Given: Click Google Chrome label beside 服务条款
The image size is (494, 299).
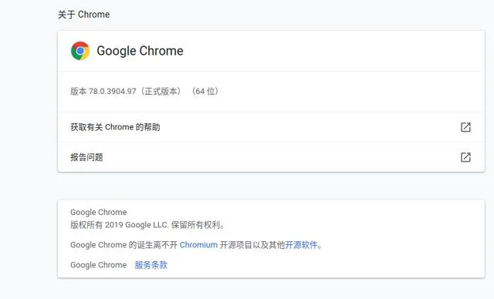Looking at the screenshot, I should coord(98,265).
